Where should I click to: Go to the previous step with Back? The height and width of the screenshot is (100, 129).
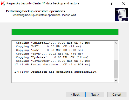point(75,95)
